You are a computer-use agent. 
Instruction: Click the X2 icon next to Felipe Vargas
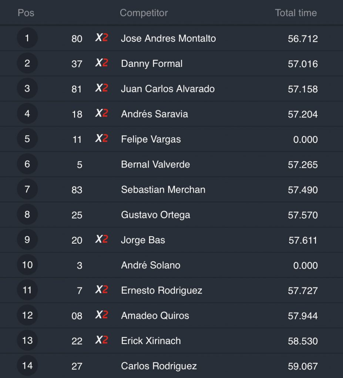tap(101, 138)
